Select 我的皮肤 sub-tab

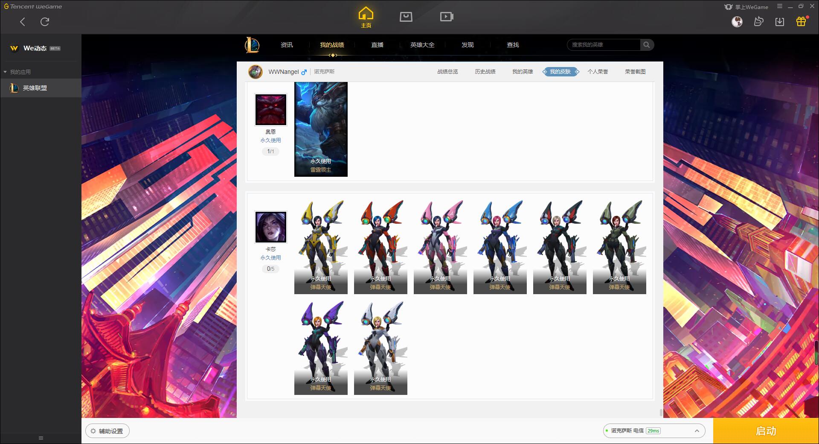pyautogui.click(x=560, y=72)
